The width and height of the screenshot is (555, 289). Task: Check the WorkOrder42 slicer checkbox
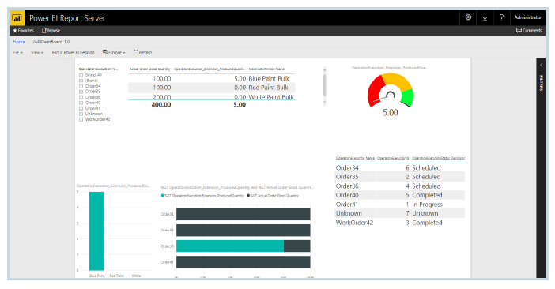[81, 120]
